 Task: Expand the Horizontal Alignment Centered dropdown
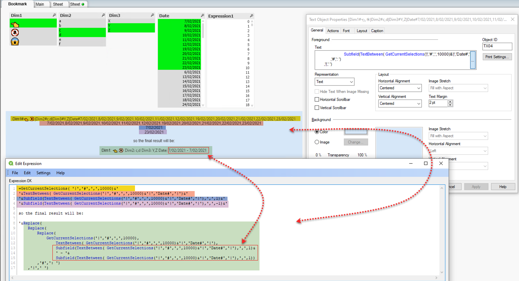[x=400, y=88]
